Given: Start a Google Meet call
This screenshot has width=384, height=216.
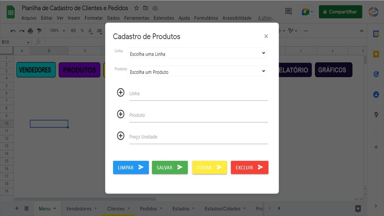Looking at the screenshot, I should [x=307, y=12].
